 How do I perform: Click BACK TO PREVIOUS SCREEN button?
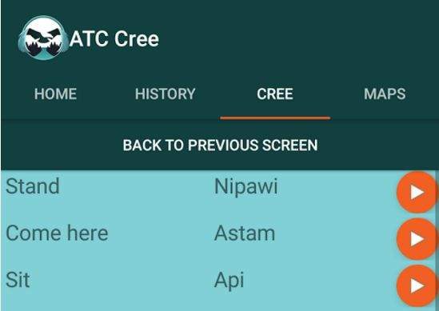coord(220,145)
